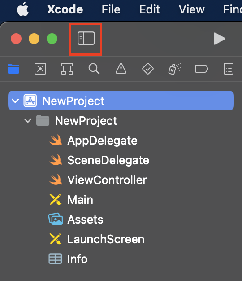Click the Assets catalog image icon

point(56,219)
